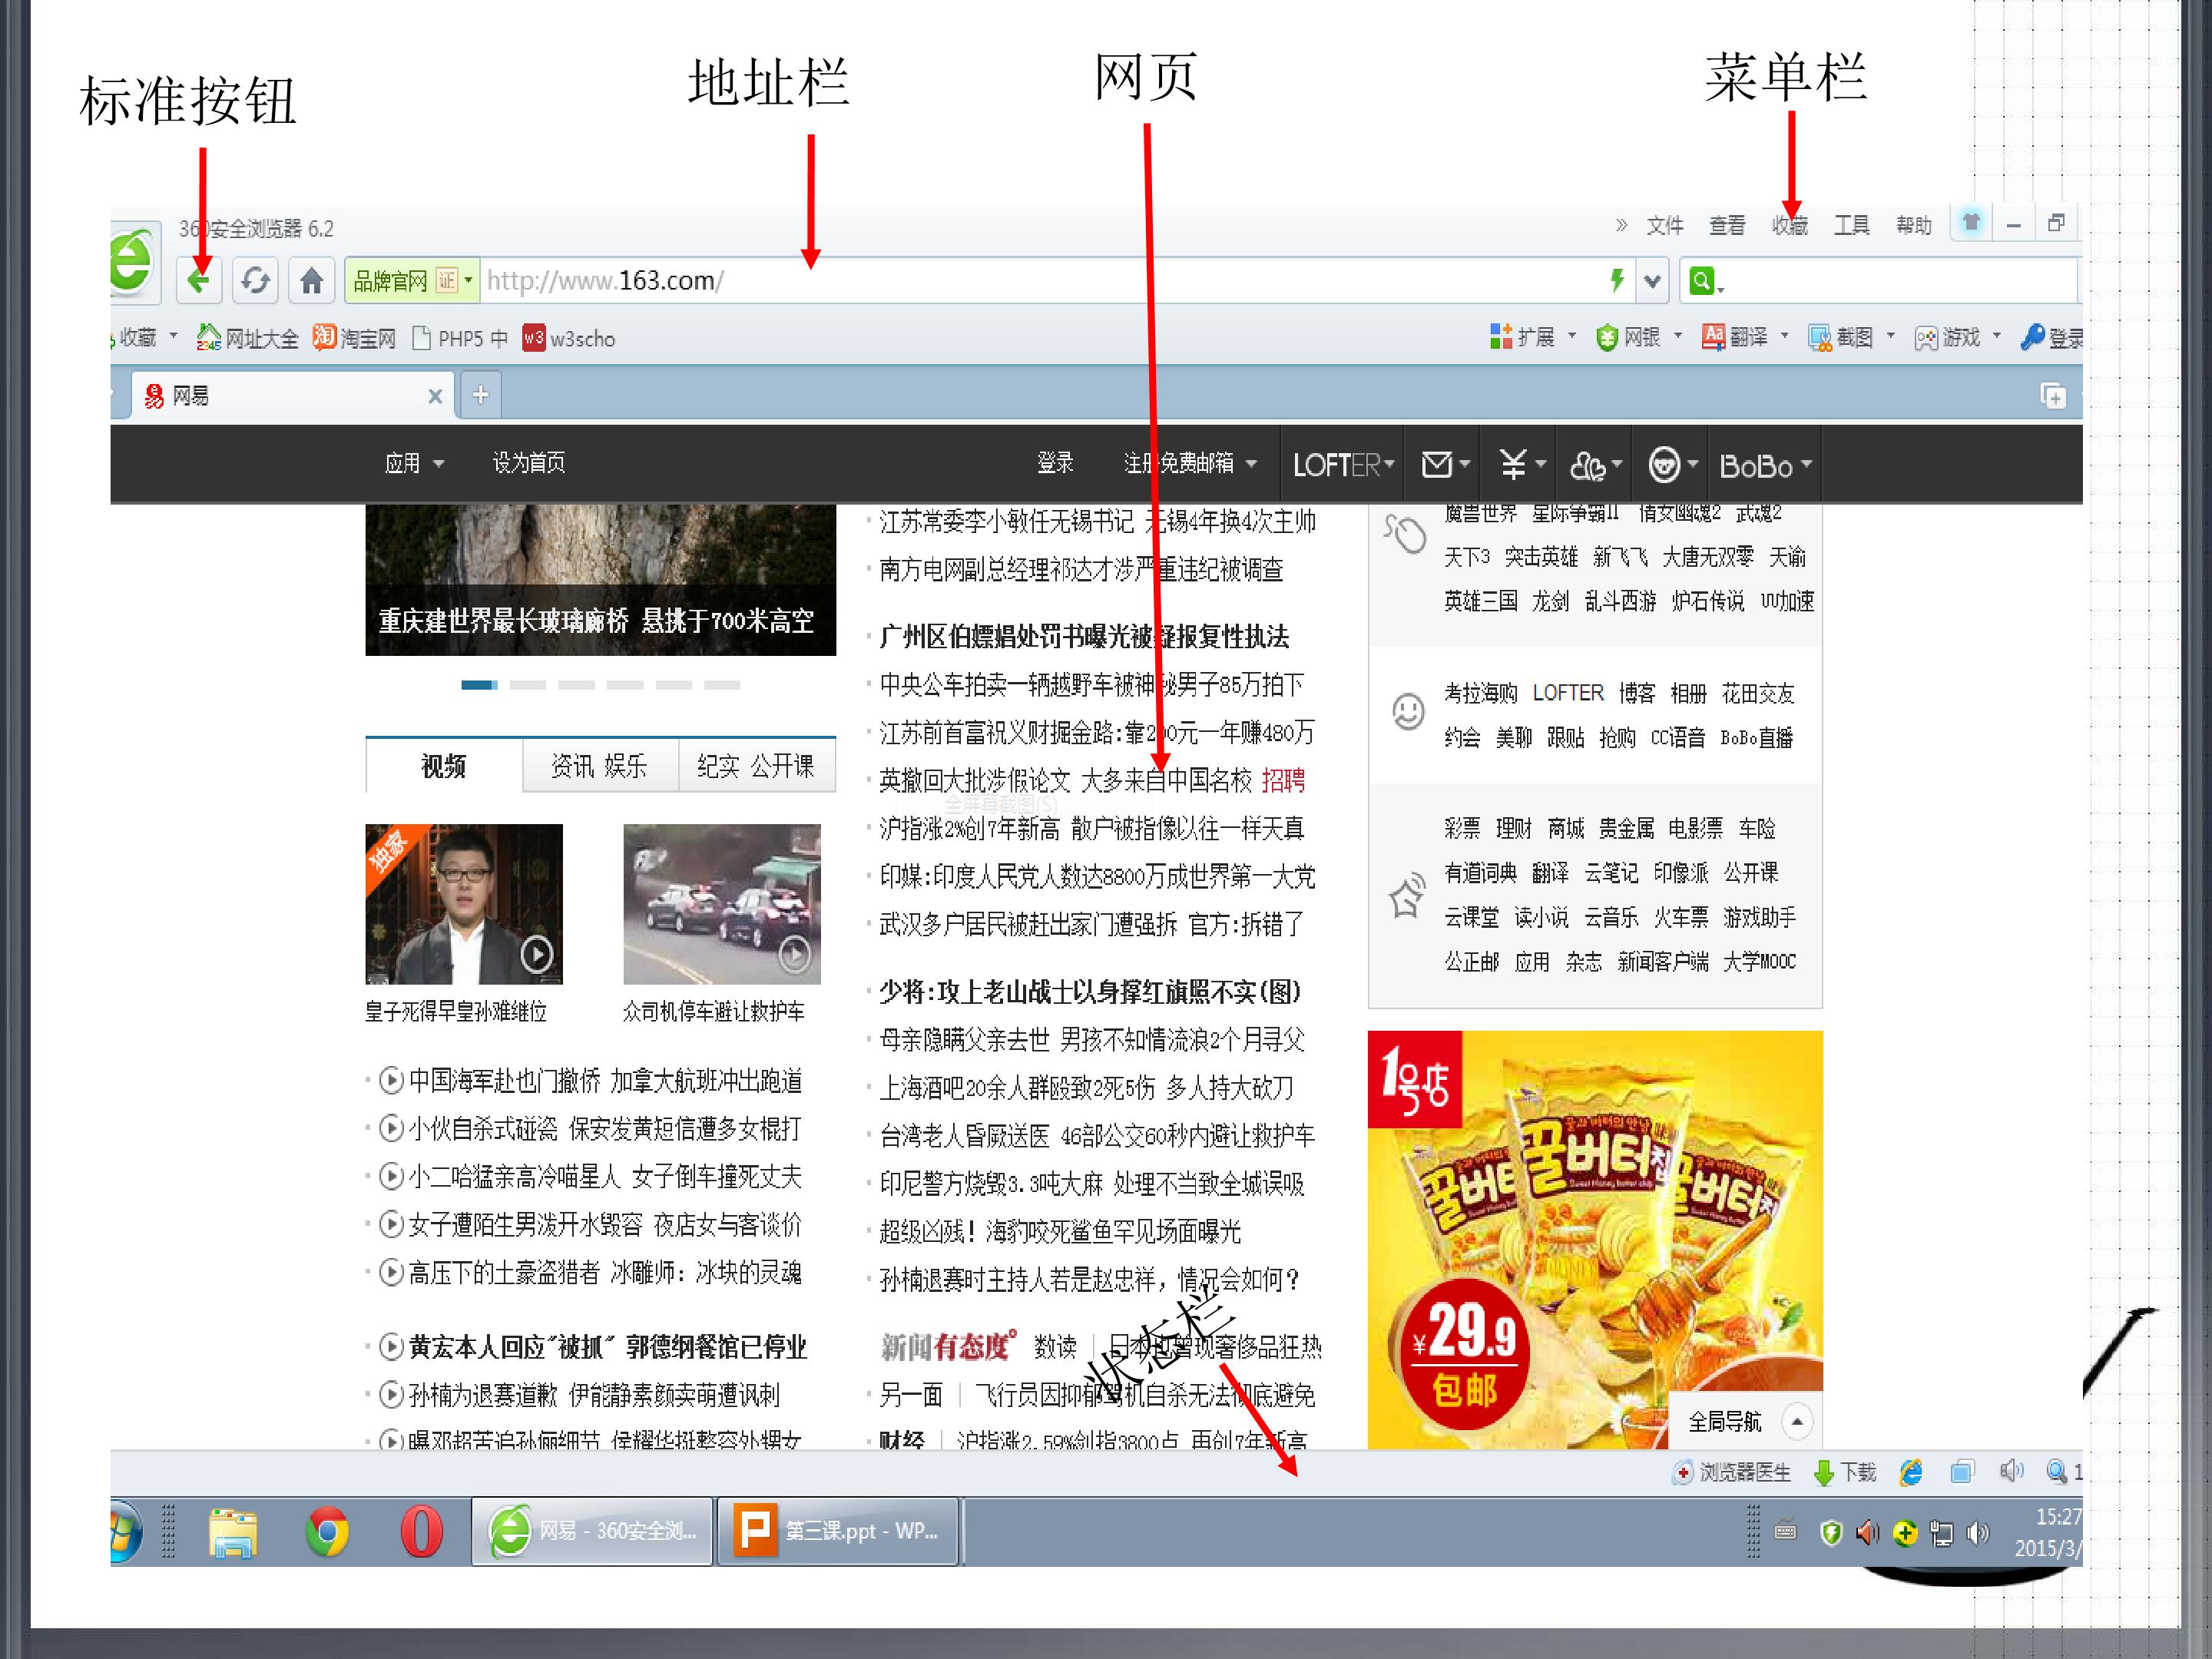Click the refresh page icon
Image resolution: width=2212 pixels, height=1659 pixels.
(x=255, y=280)
